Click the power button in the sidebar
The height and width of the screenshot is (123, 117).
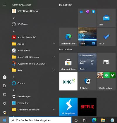pyautogui.click(x=4, y=112)
